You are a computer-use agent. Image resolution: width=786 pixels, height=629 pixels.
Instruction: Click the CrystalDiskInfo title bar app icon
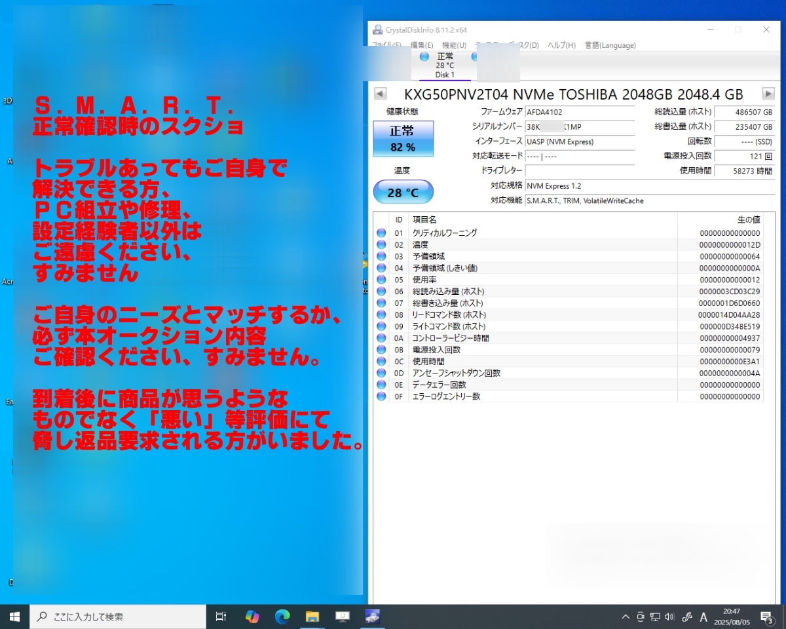pyautogui.click(x=378, y=29)
